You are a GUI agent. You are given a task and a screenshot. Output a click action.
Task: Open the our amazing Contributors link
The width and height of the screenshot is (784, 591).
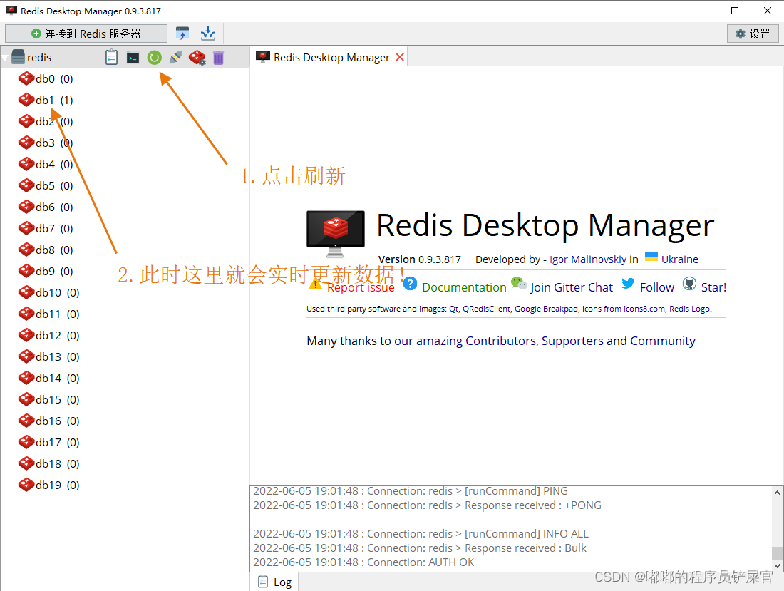[x=465, y=341]
